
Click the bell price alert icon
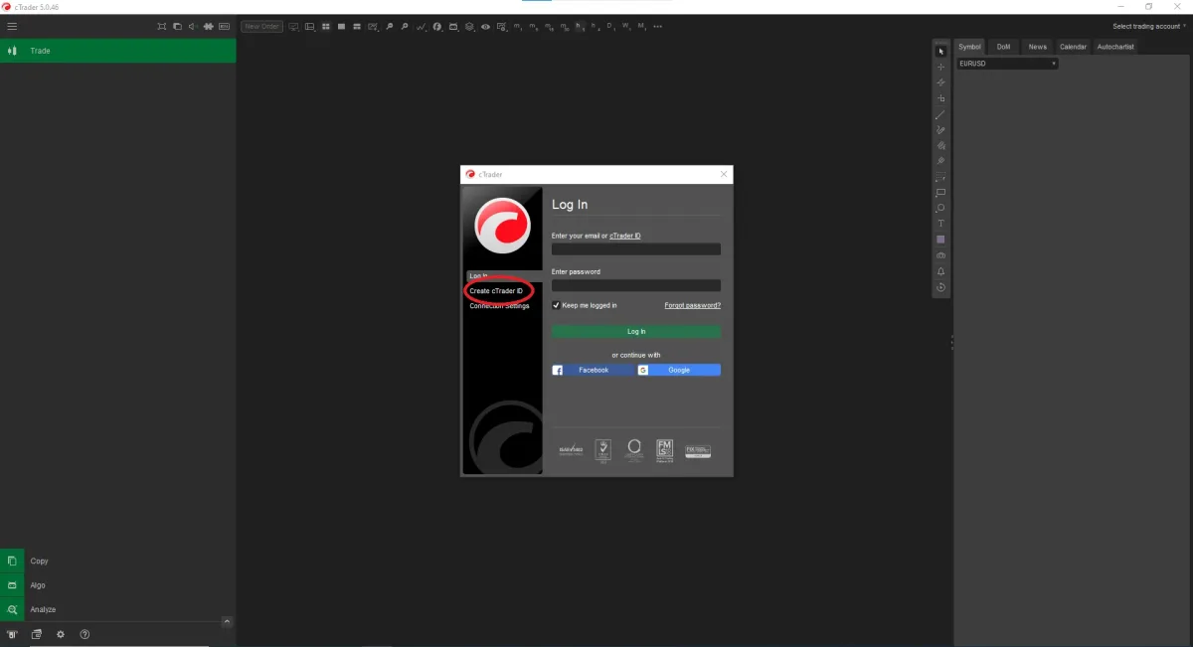point(941,271)
